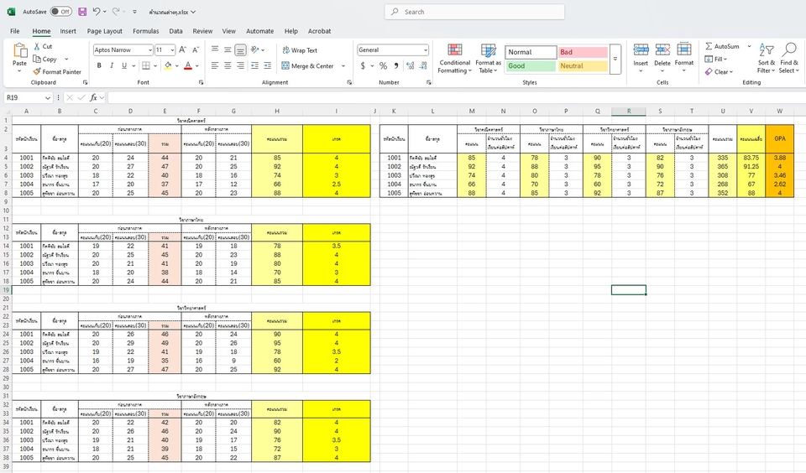Screen dimensions: 806x473
Task: Toggle Bold formatting
Action: (99, 65)
